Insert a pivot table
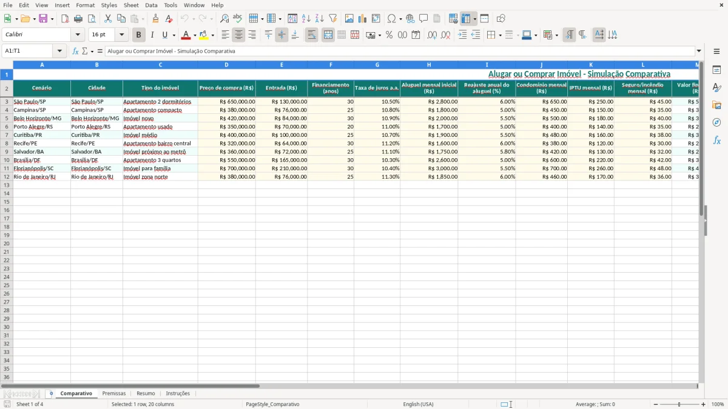728x409 pixels. [x=376, y=19]
